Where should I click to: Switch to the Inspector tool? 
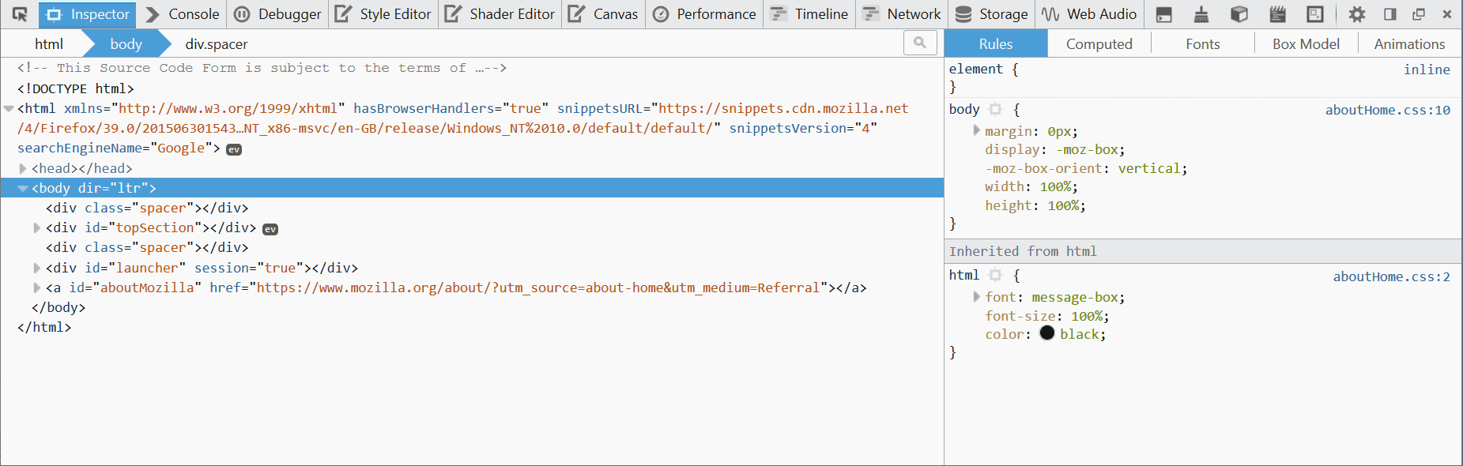coord(87,14)
